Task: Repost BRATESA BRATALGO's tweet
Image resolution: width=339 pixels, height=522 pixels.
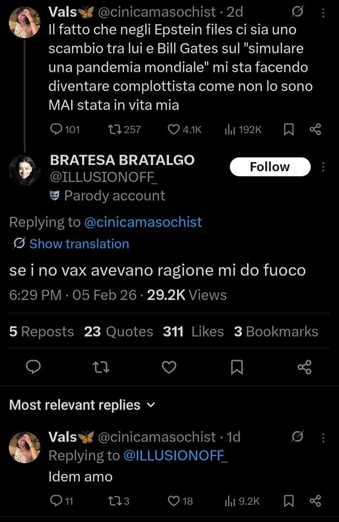Action: click(101, 367)
